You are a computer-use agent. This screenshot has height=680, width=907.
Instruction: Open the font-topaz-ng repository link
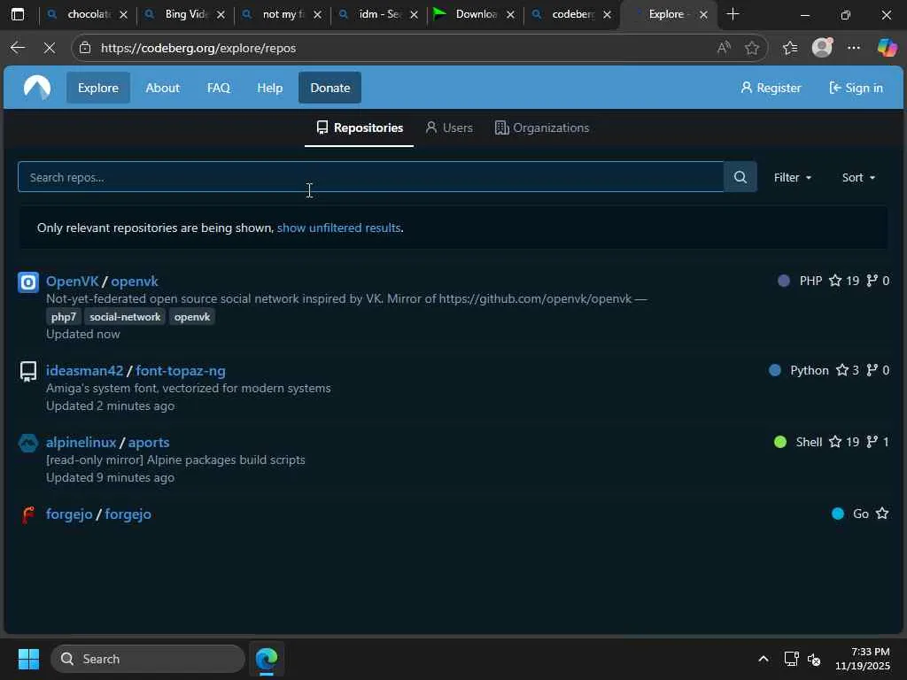tap(181, 371)
